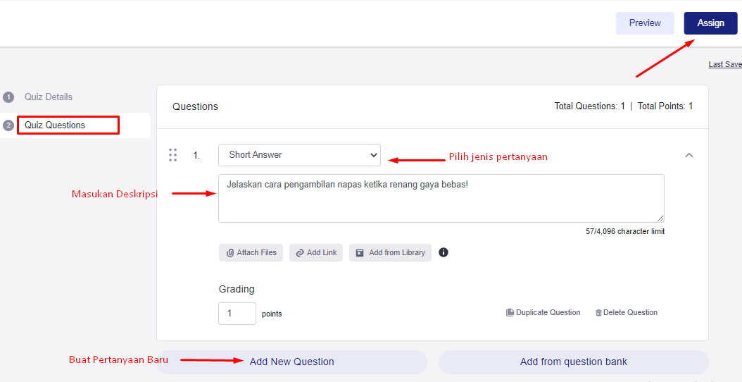Click the library box icon in Add from Library

[360, 253]
